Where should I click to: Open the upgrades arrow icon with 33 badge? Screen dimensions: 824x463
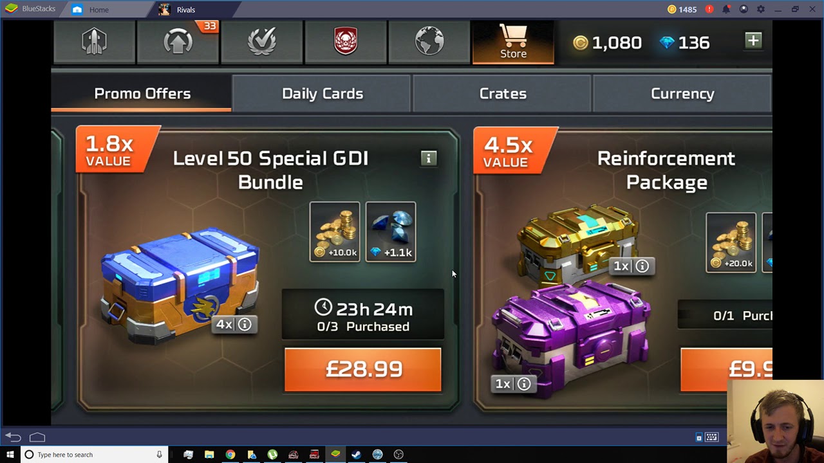point(178,42)
